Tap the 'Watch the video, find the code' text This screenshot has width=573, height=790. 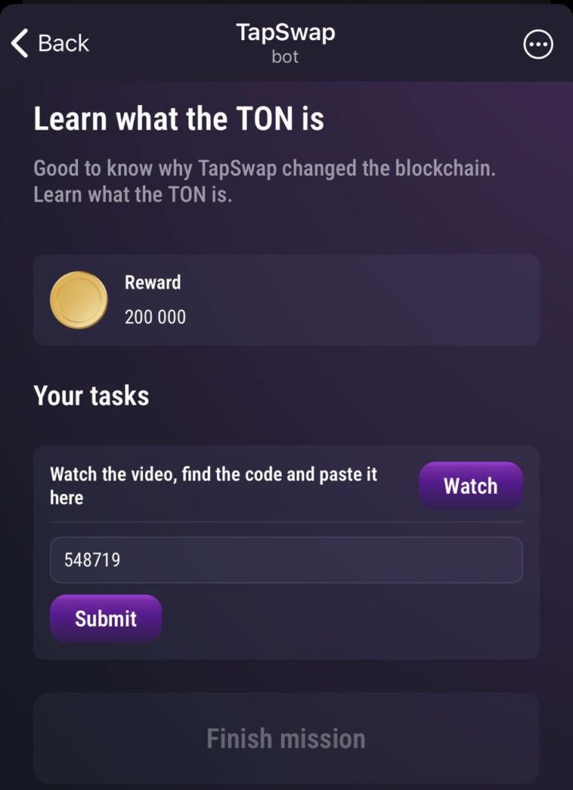click(x=213, y=486)
